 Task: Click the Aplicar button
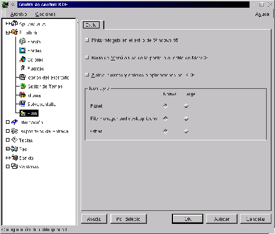tap(222, 219)
